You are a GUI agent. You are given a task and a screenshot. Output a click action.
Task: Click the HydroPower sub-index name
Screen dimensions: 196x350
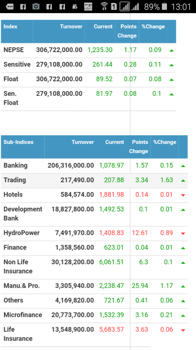pyautogui.click(x=21, y=233)
